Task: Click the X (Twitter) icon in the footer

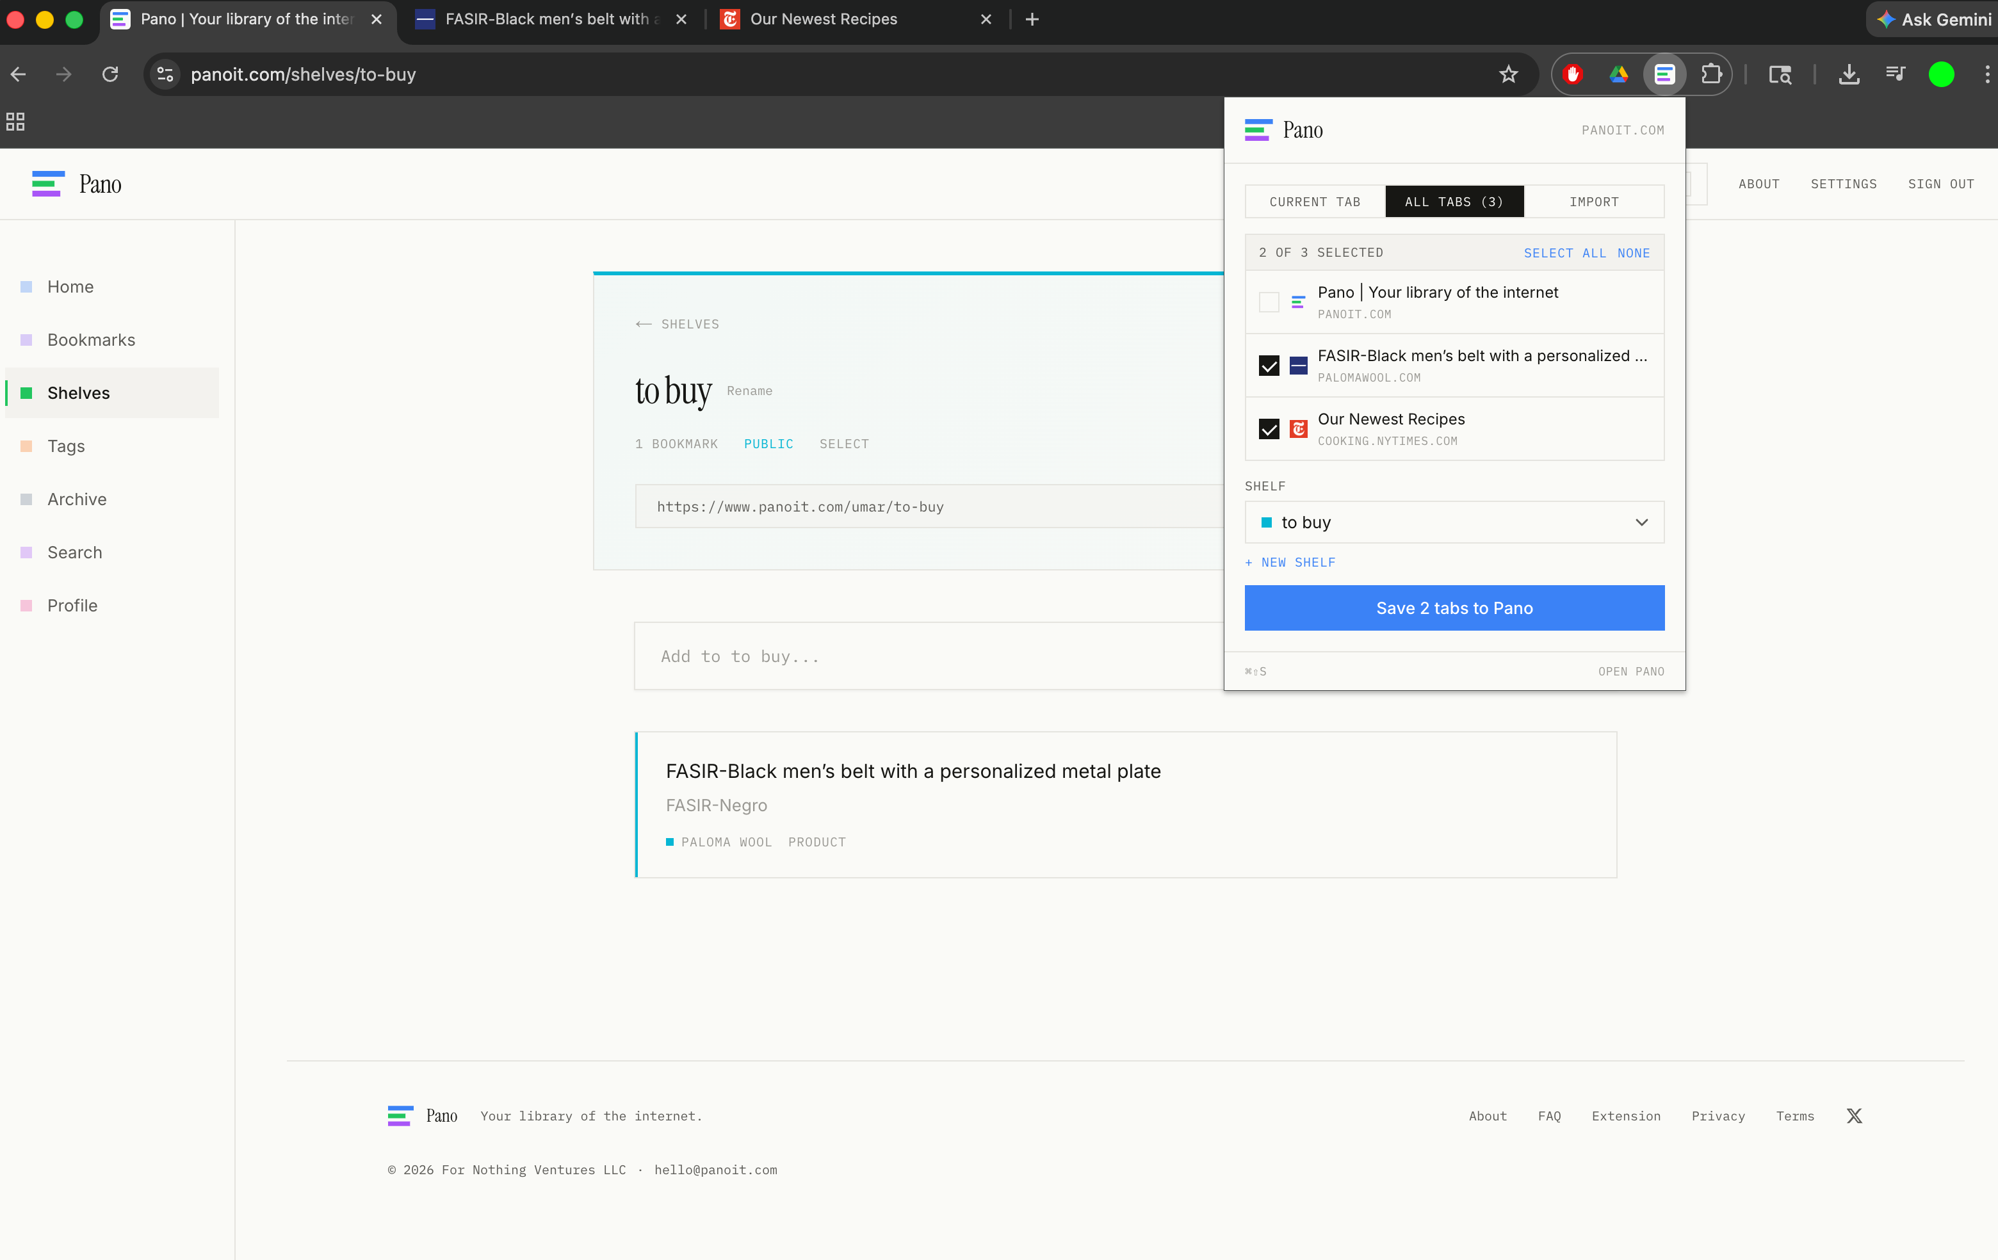Action: point(1854,1116)
